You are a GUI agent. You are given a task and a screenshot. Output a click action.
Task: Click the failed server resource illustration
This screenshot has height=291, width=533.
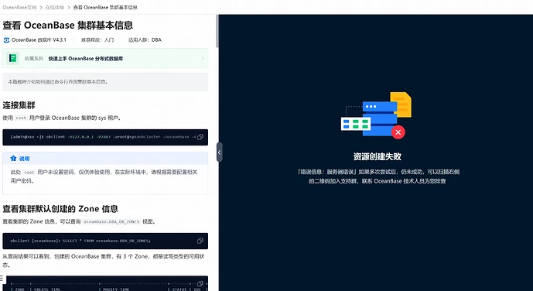pyautogui.click(x=376, y=115)
